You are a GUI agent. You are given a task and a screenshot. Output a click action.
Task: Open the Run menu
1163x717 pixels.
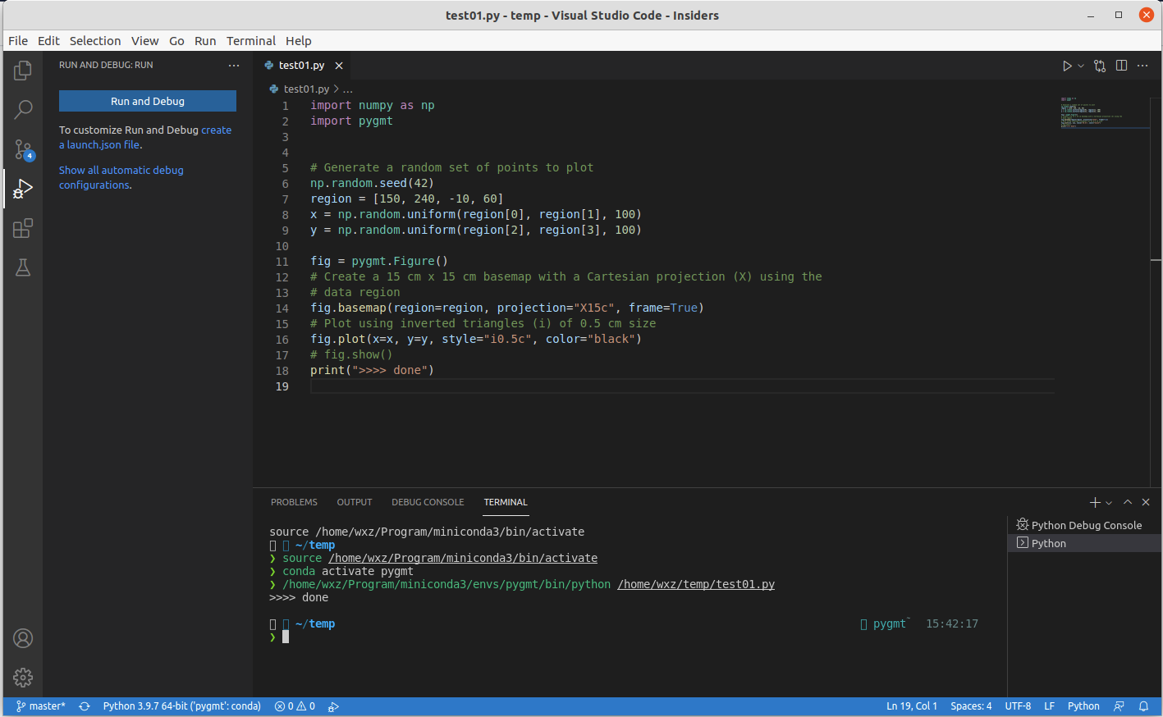(x=205, y=40)
